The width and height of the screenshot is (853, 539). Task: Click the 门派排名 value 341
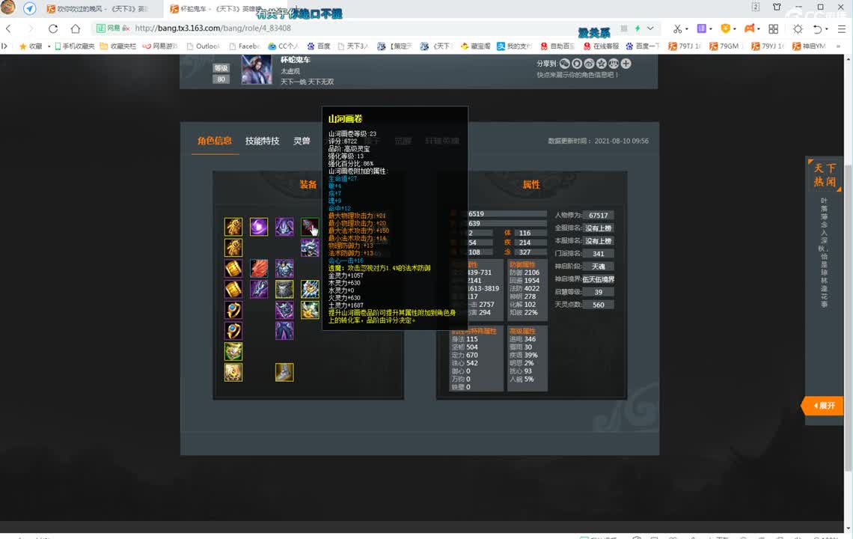click(x=598, y=254)
